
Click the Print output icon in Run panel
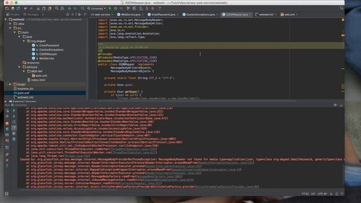[14, 133]
